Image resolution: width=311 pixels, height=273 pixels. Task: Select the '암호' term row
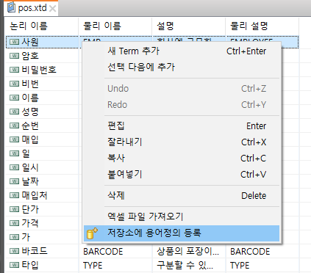tap(30, 56)
